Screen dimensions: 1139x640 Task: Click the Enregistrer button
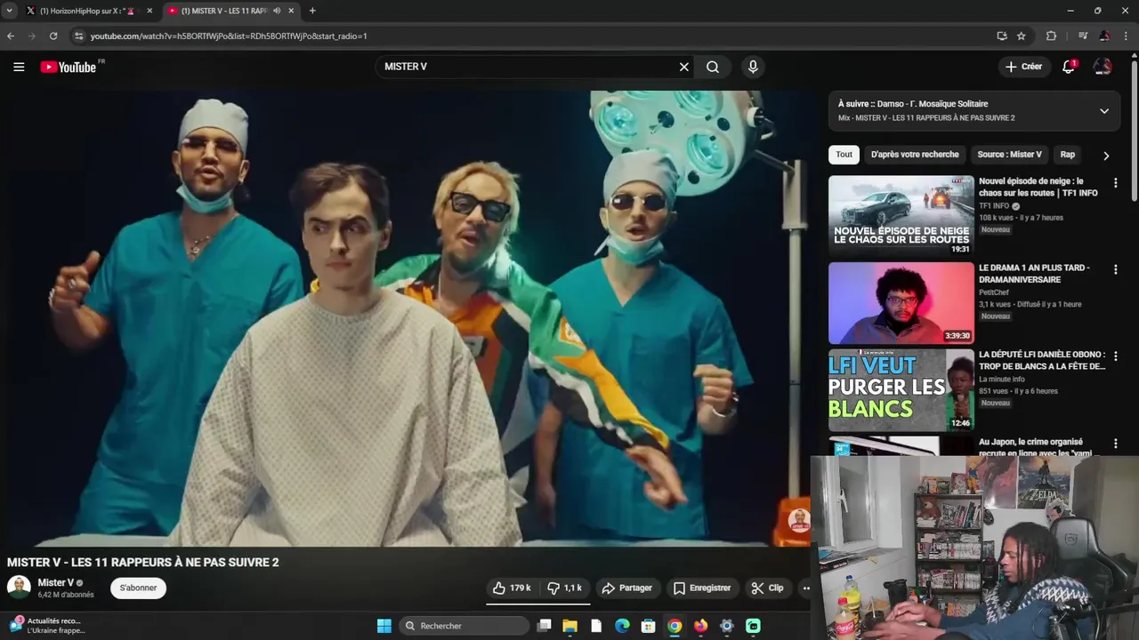(x=702, y=588)
